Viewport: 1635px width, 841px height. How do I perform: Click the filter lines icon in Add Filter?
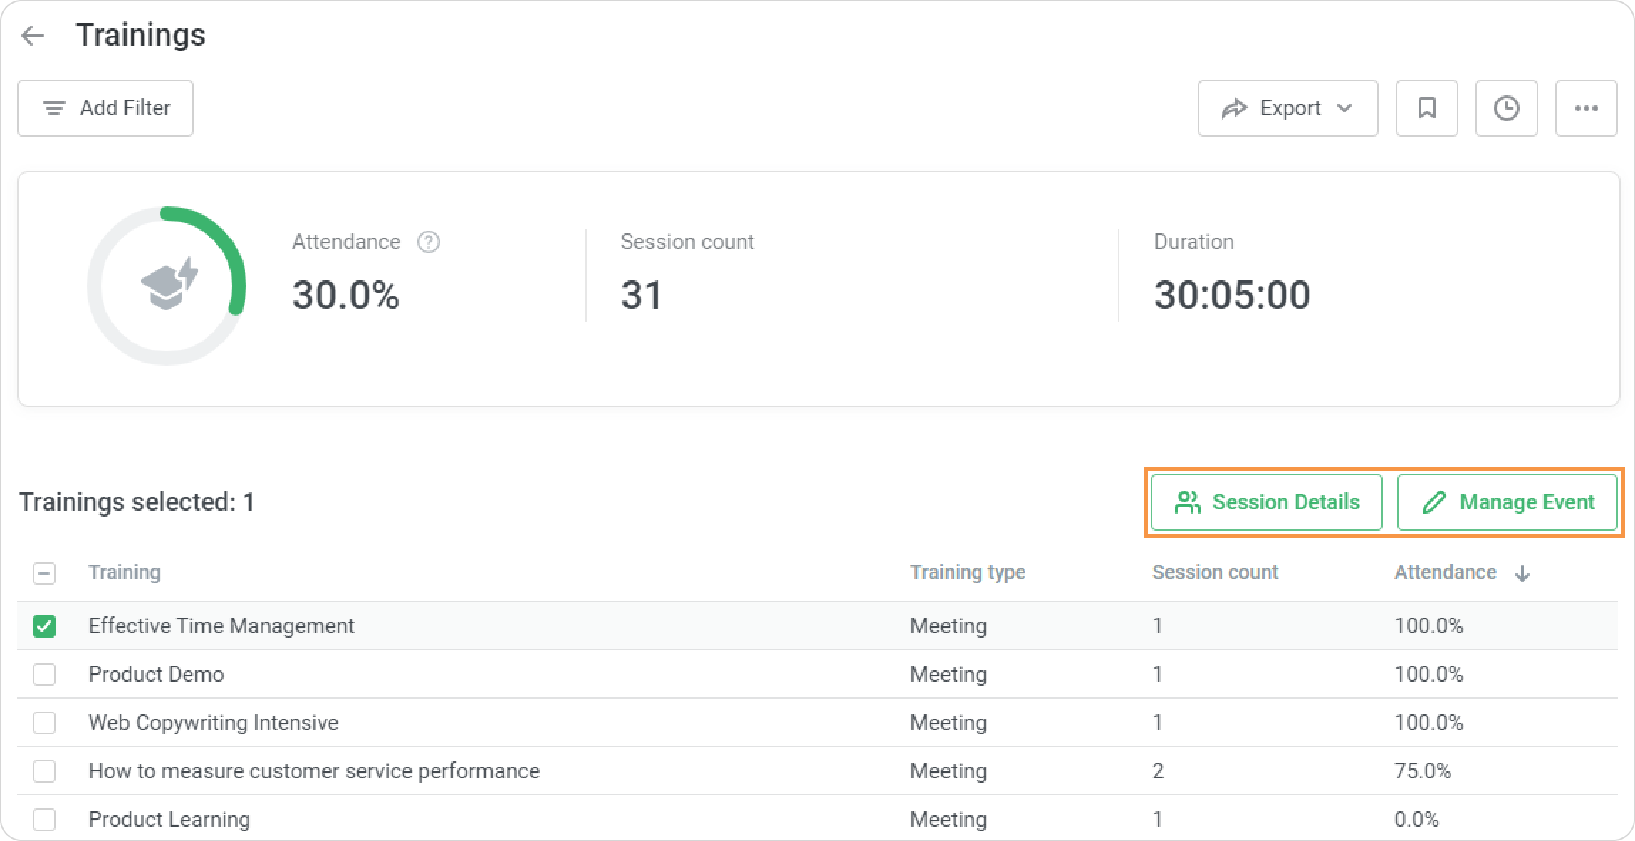(x=54, y=108)
